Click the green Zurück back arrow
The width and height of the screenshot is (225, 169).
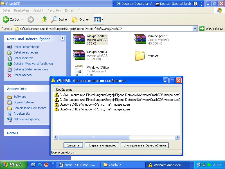6,19
